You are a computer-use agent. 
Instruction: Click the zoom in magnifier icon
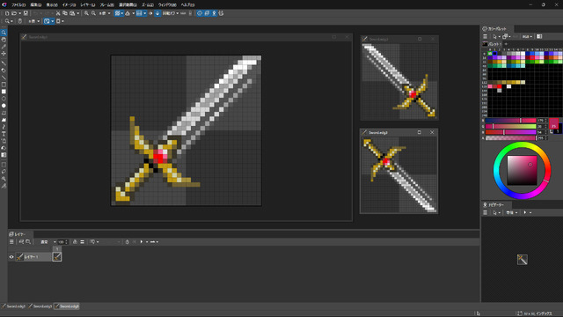coord(86,13)
